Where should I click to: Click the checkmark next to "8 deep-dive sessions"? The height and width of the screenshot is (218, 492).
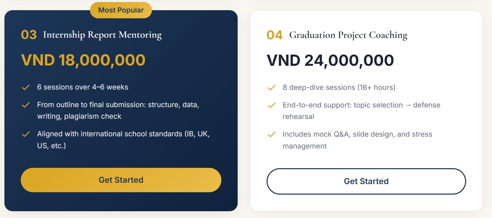click(271, 88)
